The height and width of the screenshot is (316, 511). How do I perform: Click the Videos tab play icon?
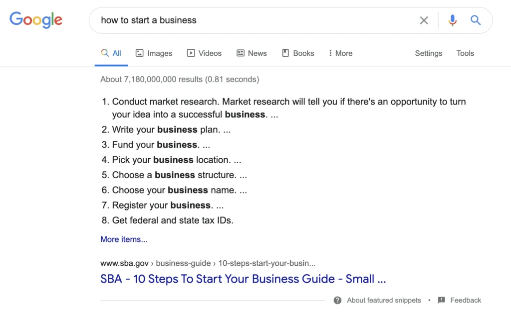click(x=191, y=53)
